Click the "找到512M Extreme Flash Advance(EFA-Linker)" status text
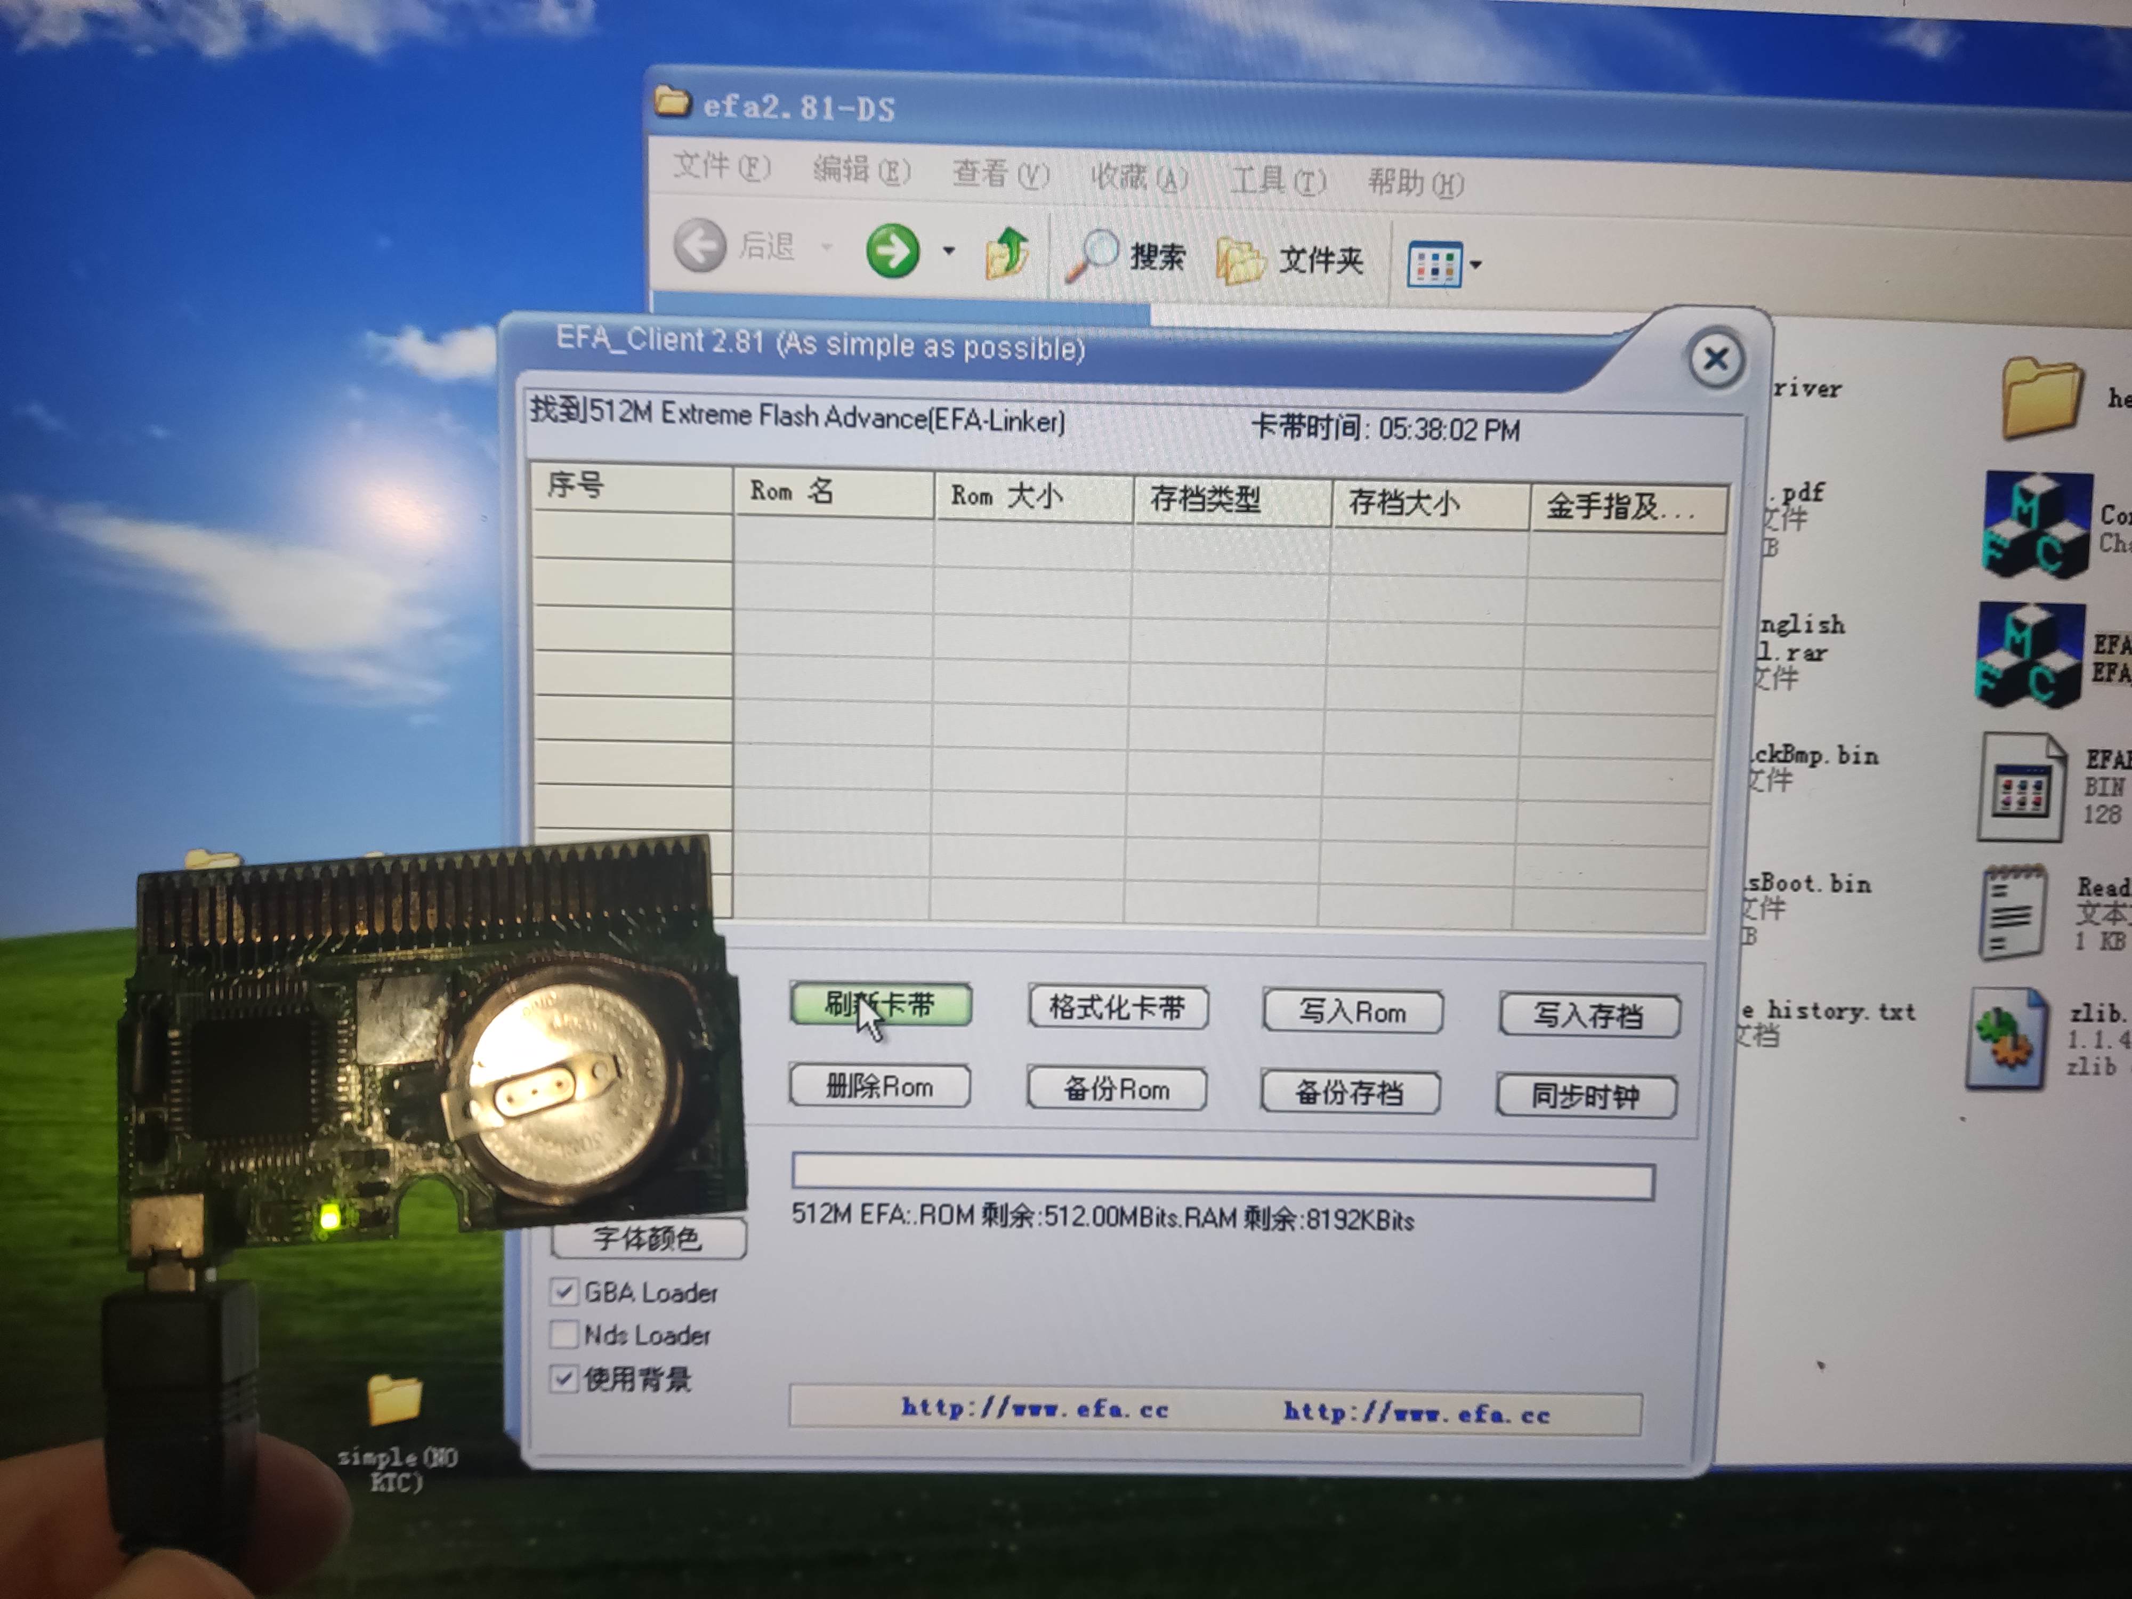 pos(797,415)
